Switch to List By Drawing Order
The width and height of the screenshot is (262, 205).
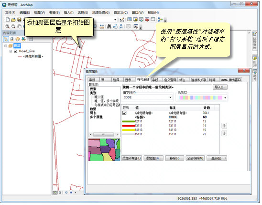[x=6, y=39]
